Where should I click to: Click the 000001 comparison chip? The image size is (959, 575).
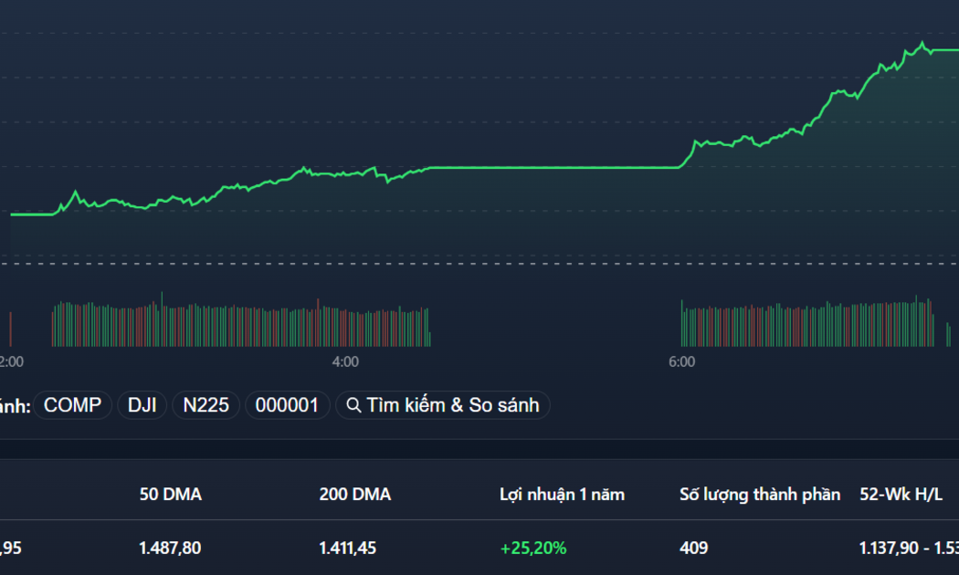[287, 405]
